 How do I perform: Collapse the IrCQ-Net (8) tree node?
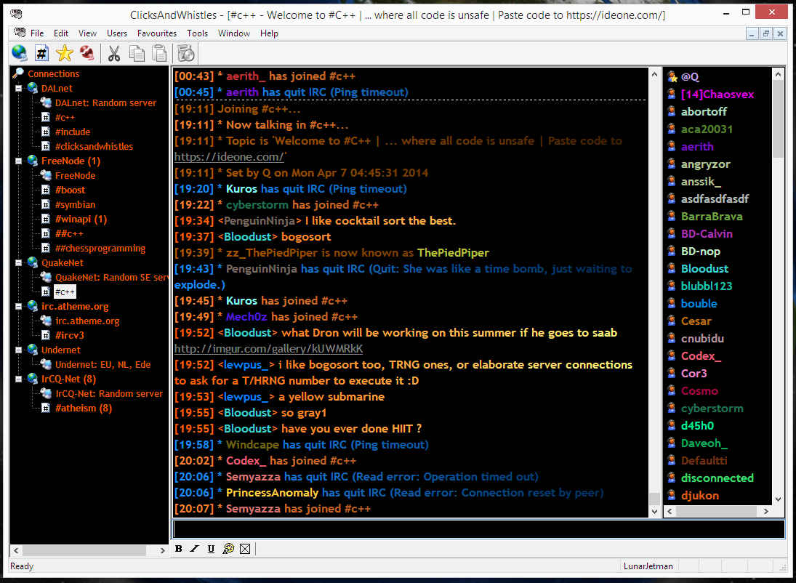20,379
